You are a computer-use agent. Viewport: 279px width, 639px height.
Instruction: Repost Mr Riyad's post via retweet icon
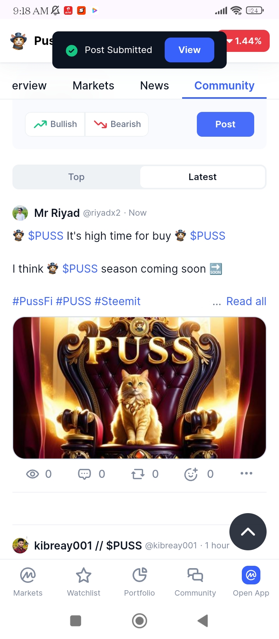point(138,474)
